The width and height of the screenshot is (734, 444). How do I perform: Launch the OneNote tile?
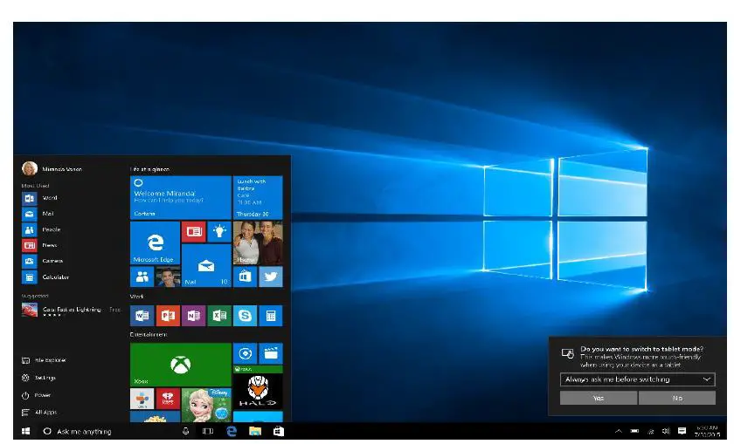(193, 316)
